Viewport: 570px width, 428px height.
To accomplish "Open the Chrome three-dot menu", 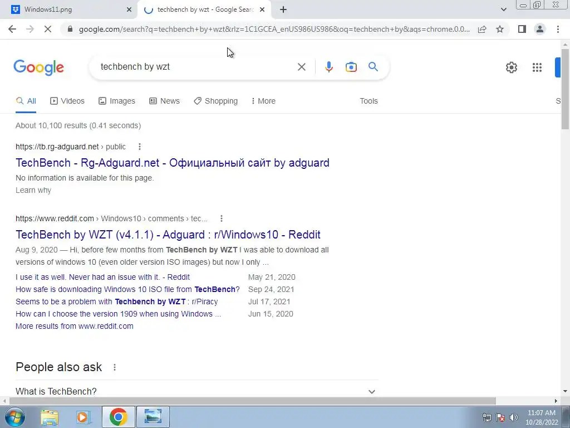I will tap(558, 29).
